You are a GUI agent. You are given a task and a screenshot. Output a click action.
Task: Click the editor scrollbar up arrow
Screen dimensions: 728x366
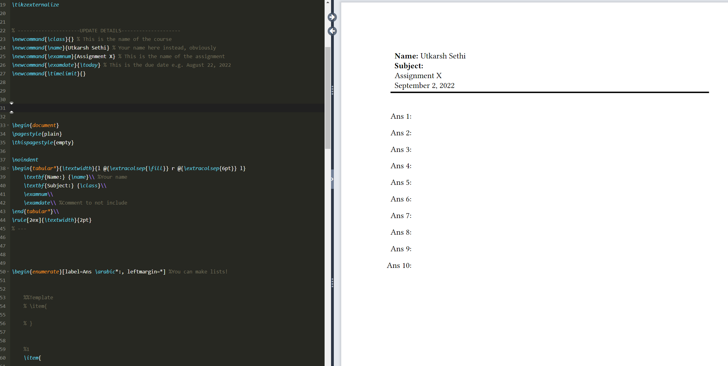point(328,2)
